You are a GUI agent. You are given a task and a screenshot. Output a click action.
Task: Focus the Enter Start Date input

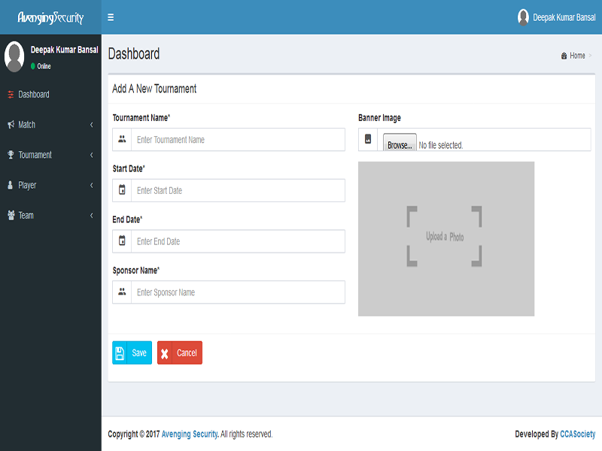coord(238,191)
